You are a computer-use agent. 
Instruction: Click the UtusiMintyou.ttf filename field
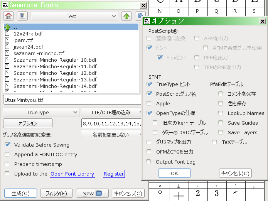72,100
